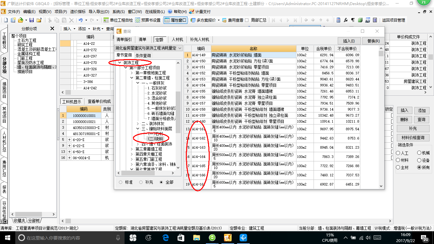Click the 删除 button on right panel
The image size is (434, 244).
(404, 119)
